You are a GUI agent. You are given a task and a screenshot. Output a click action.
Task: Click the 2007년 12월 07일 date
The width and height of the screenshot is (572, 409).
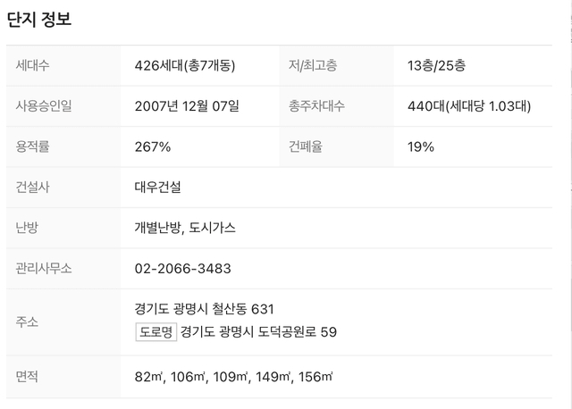click(187, 106)
